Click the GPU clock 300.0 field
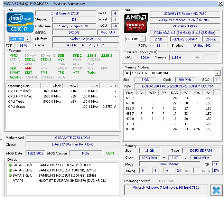224x197 pixels. (x=145, y=57)
